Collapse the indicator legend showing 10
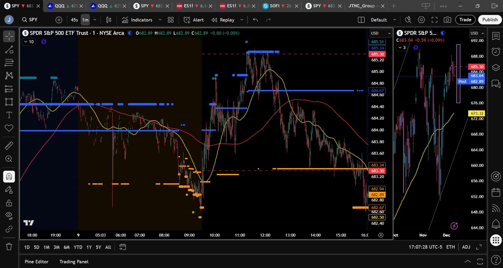The height and width of the screenshot is (268, 503). (x=29, y=42)
